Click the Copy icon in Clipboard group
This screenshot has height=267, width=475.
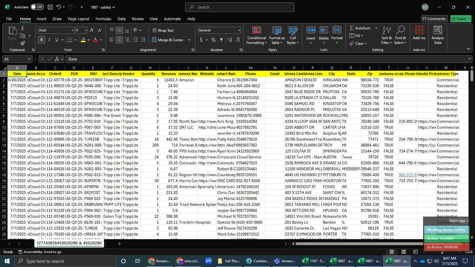pyautogui.click(x=23, y=36)
